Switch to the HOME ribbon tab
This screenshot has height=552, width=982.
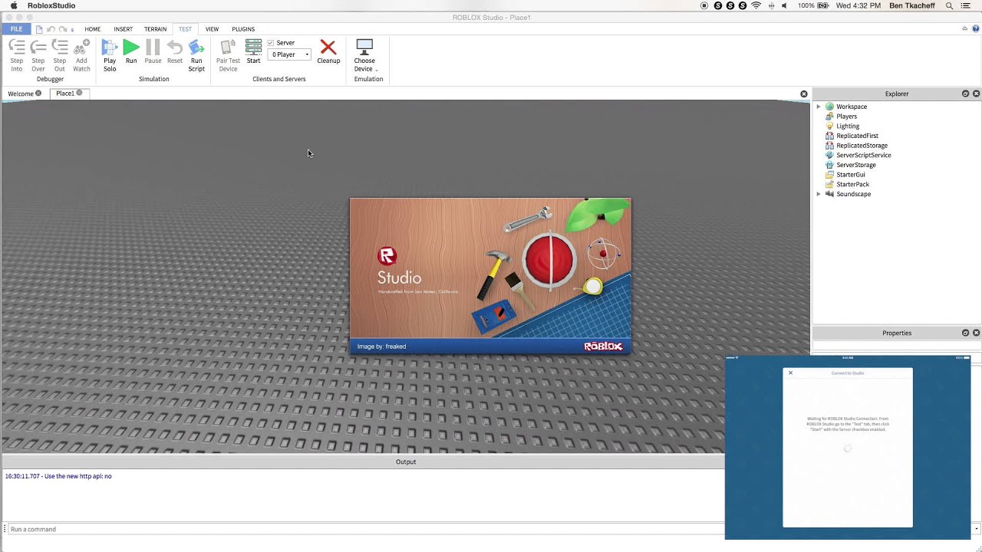click(x=92, y=29)
